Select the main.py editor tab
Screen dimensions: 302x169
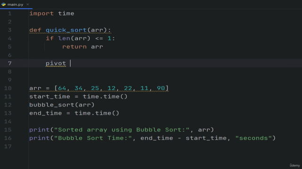(x=16, y=4)
